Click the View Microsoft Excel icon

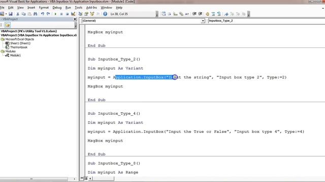2,14
